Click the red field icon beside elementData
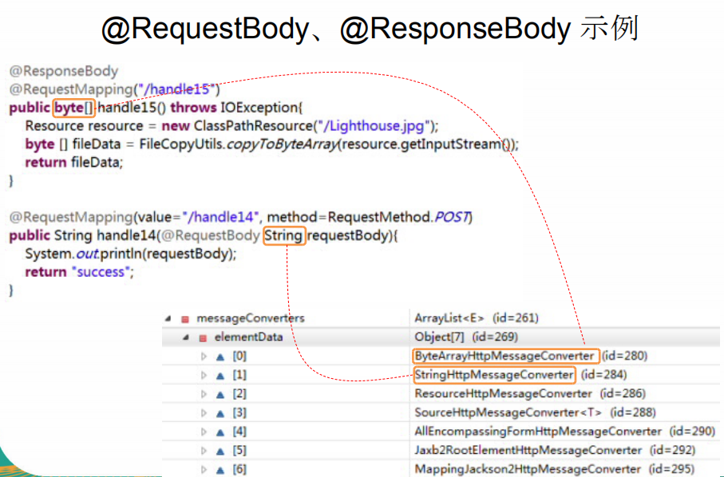Image resolution: width=724 pixels, height=477 pixels. pos(203,337)
